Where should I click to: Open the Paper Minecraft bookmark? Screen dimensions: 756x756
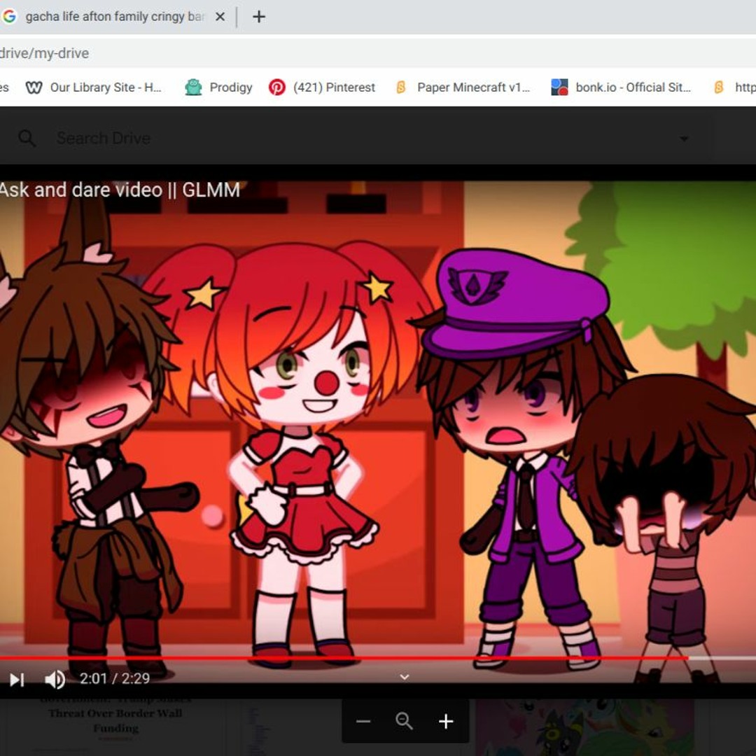coord(463,87)
